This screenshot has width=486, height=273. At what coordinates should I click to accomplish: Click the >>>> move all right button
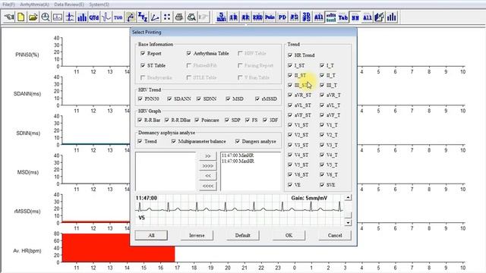tap(207, 166)
